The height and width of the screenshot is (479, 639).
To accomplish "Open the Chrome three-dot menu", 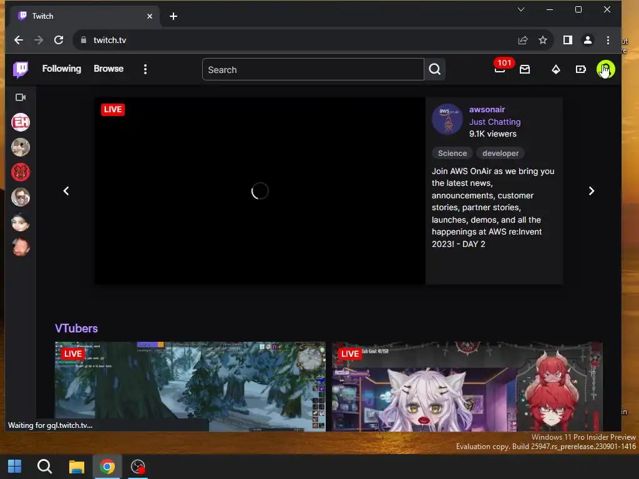I will click(x=608, y=40).
